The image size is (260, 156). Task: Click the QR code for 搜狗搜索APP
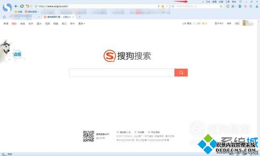89,136
